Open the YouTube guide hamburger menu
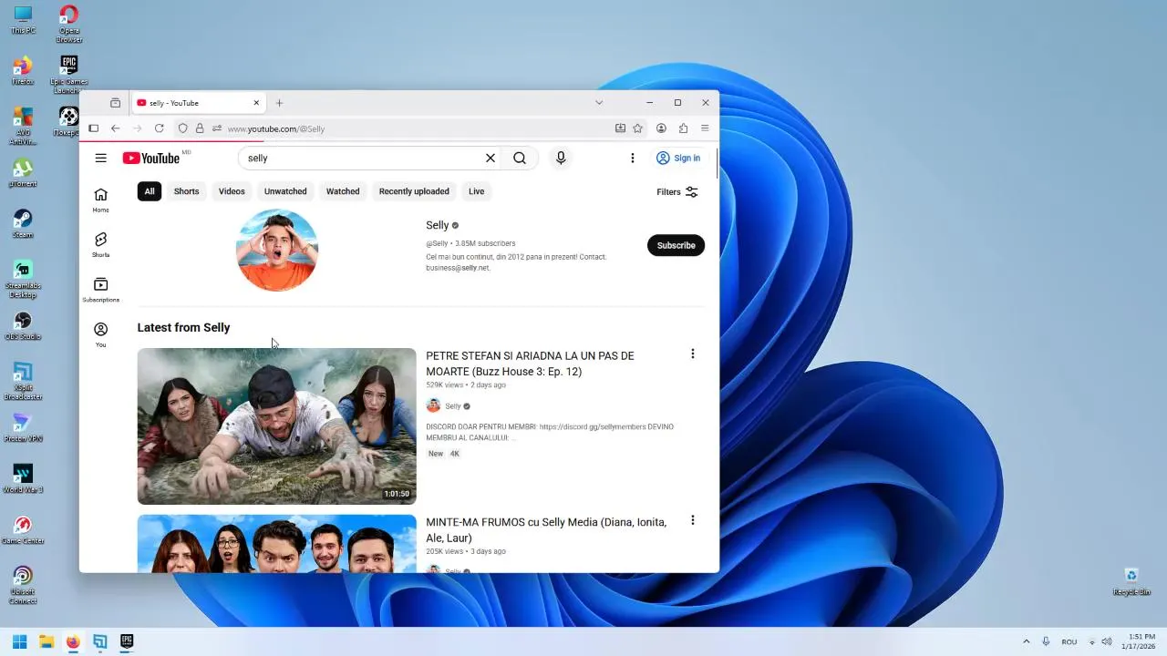Screen dimensions: 1167x656 (x=100, y=158)
